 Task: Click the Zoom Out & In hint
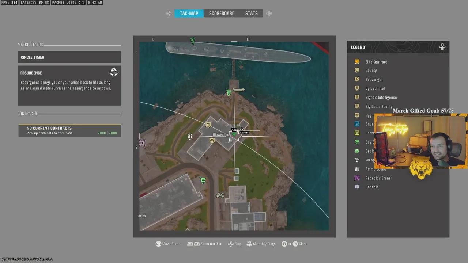point(205,244)
